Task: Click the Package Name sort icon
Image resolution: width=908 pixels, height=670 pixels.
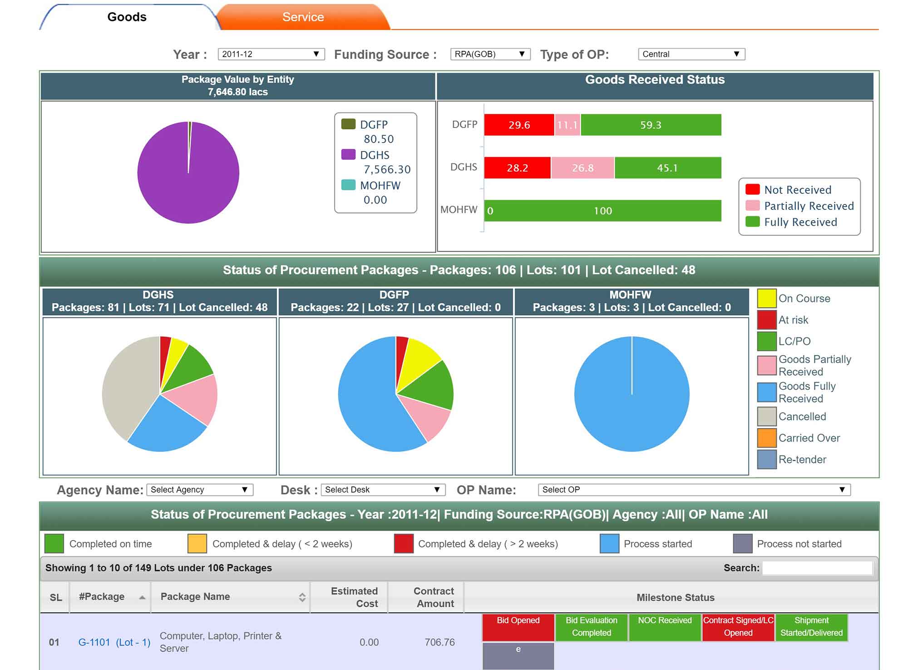Action: point(302,597)
